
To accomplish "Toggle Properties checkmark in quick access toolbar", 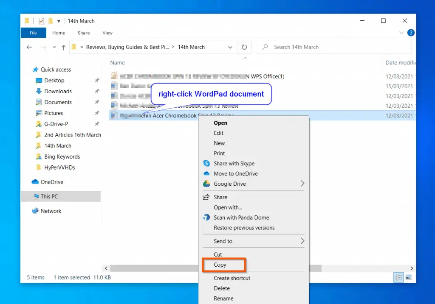I will click(x=41, y=21).
